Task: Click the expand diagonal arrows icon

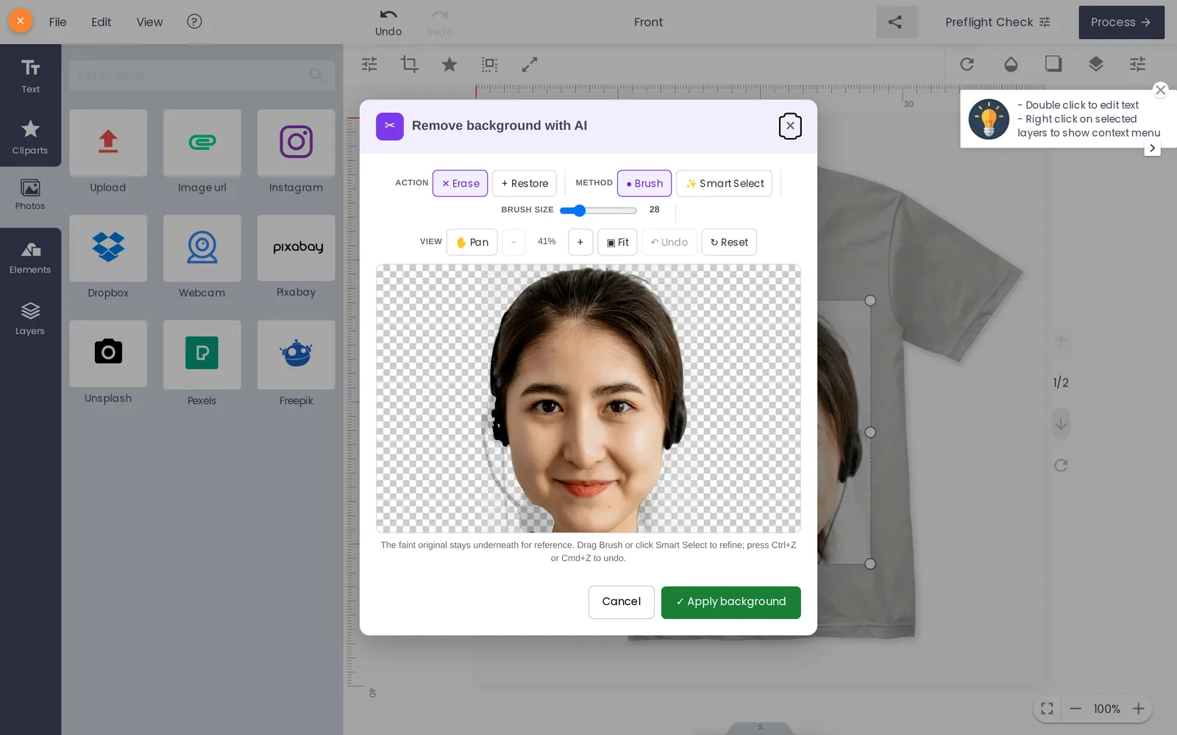Action: 530,65
